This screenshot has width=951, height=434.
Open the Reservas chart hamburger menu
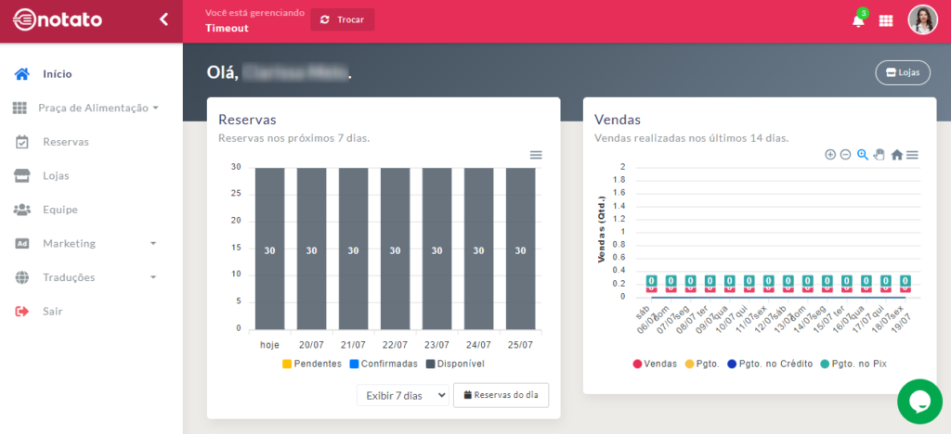point(536,155)
